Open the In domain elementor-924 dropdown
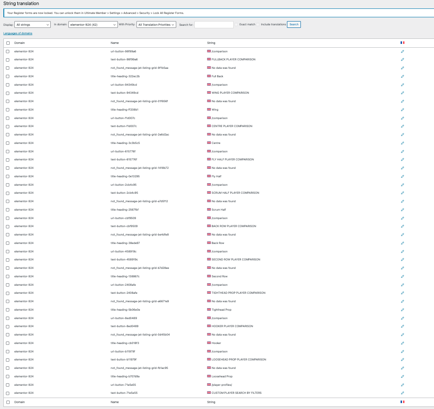The height and width of the screenshot is (409, 434). [93, 24]
